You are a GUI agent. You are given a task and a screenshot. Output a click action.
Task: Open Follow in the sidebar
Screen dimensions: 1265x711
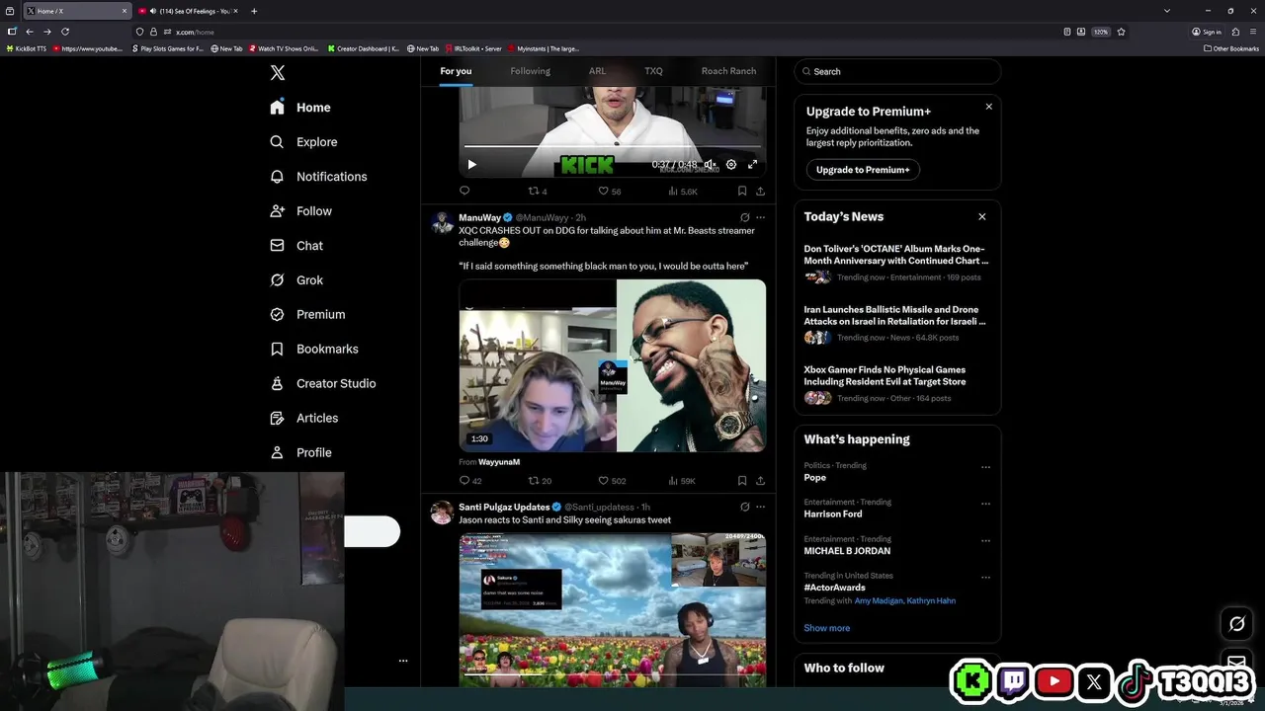[300, 211]
